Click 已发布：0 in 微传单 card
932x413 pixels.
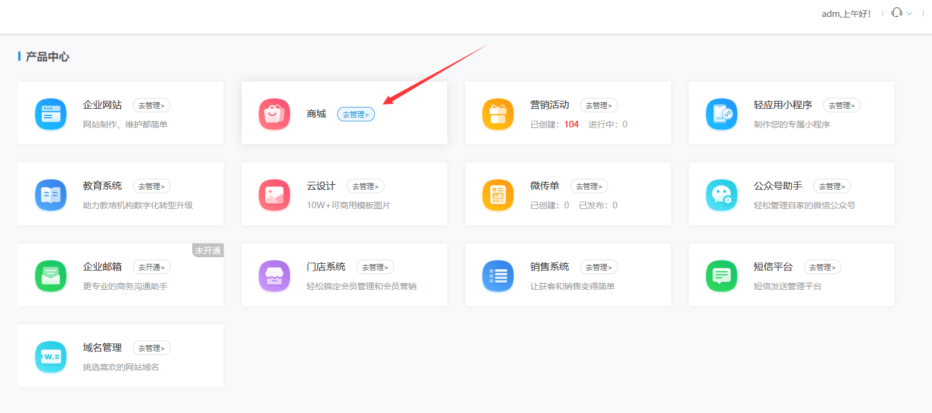[x=598, y=205]
